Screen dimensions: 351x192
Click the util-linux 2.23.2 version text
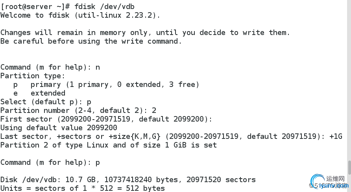115,15
